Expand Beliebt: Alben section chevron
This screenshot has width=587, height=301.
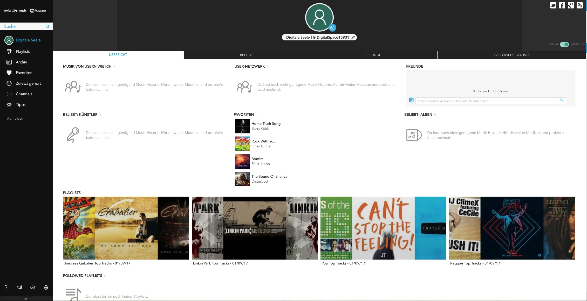(x=435, y=114)
